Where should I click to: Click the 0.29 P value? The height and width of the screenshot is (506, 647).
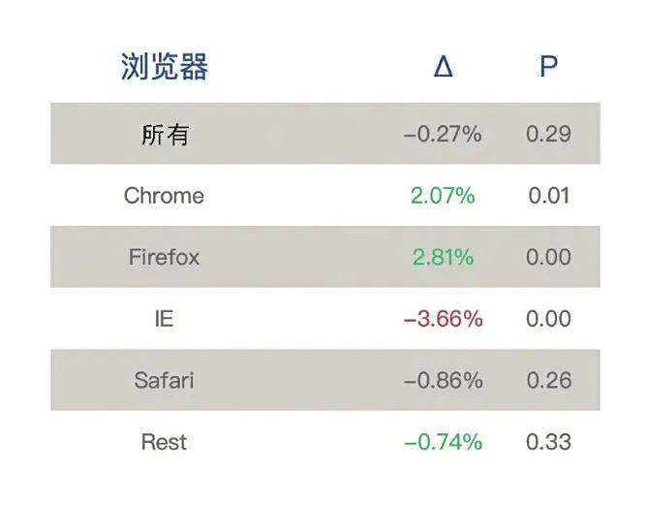pyautogui.click(x=548, y=135)
